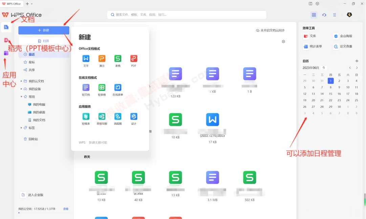Open the 思维导图 mind map service
366x219 pixels.
102,119
